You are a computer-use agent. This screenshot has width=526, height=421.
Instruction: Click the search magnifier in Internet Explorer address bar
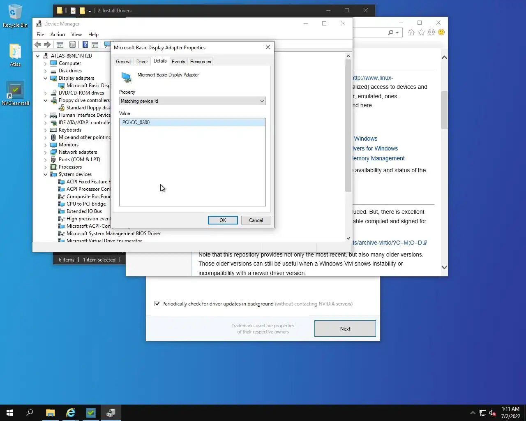pos(390,32)
